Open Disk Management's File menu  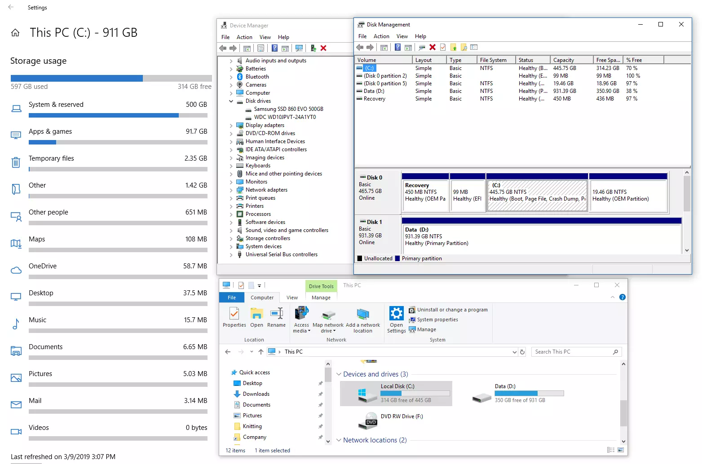pyautogui.click(x=362, y=36)
